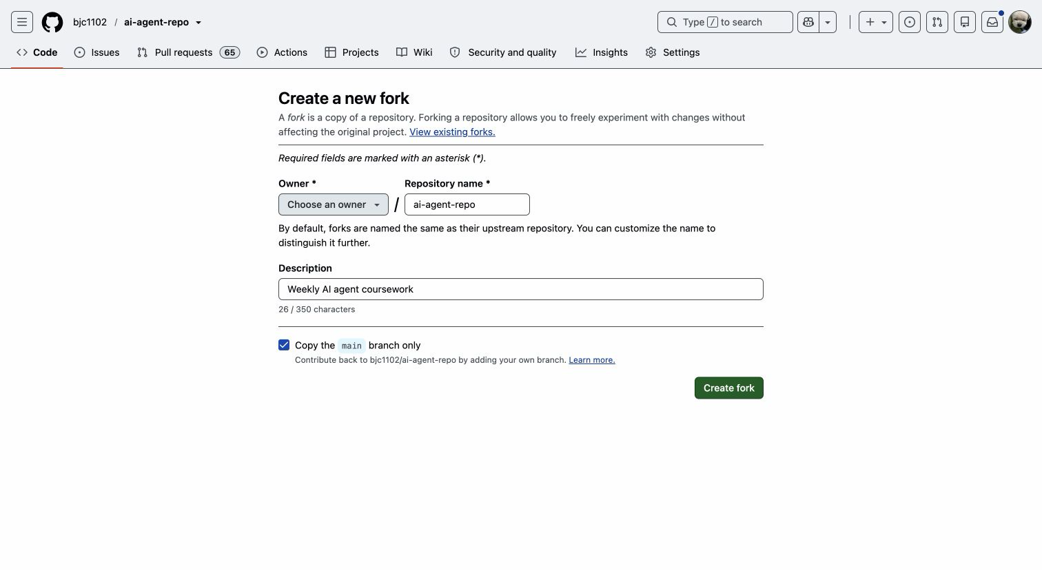The height and width of the screenshot is (570, 1042).
Task: Click into the Description text field
Action: click(x=521, y=289)
